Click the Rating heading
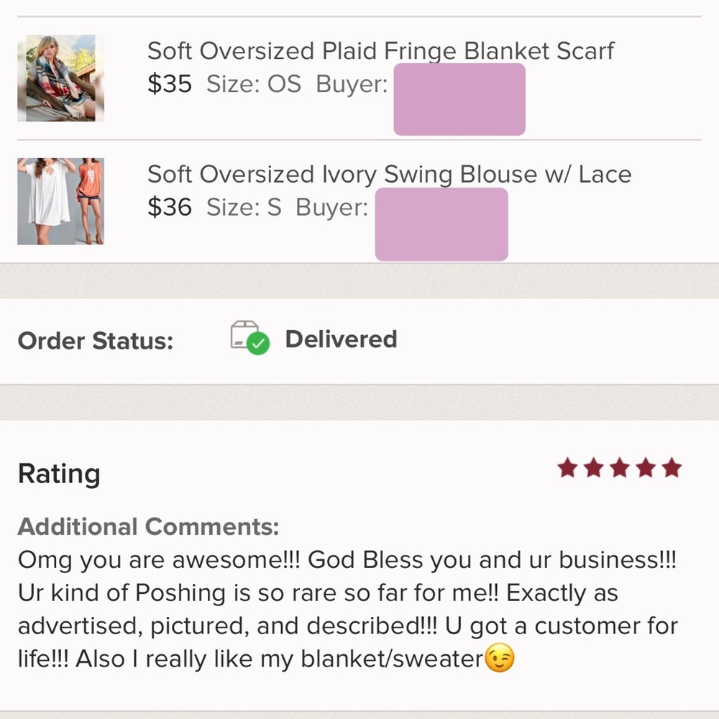 pyautogui.click(x=59, y=474)
